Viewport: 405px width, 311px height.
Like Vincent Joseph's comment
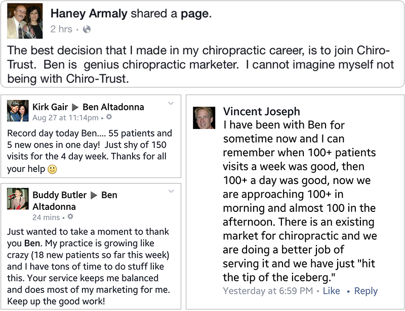coord(332,291)
